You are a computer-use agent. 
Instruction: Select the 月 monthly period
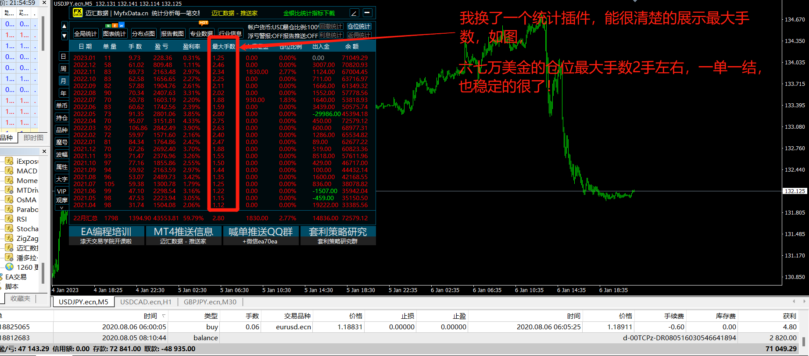pyautogui.click(x=63, y=81)
